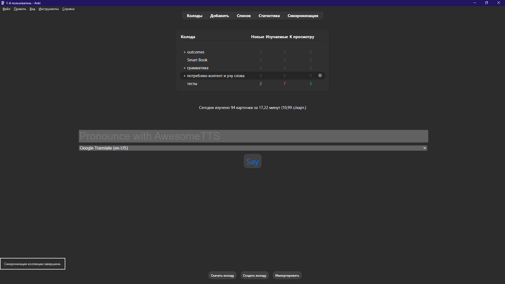Open the Файл menu
Viewport: 505px width, 284px height.
click(6, 9)
